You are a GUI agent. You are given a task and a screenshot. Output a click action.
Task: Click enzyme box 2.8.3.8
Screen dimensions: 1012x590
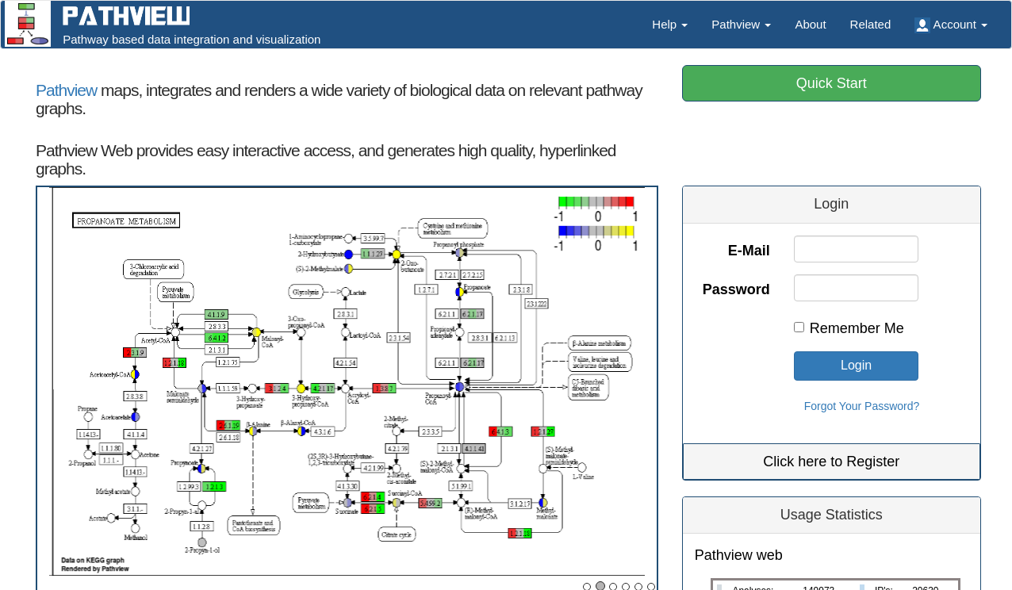pos(136,396)
